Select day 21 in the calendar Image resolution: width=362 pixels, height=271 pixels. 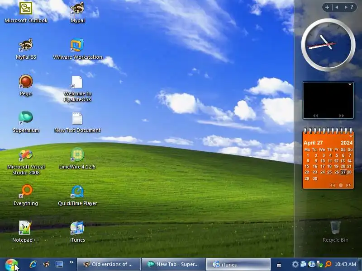[349, 166]
